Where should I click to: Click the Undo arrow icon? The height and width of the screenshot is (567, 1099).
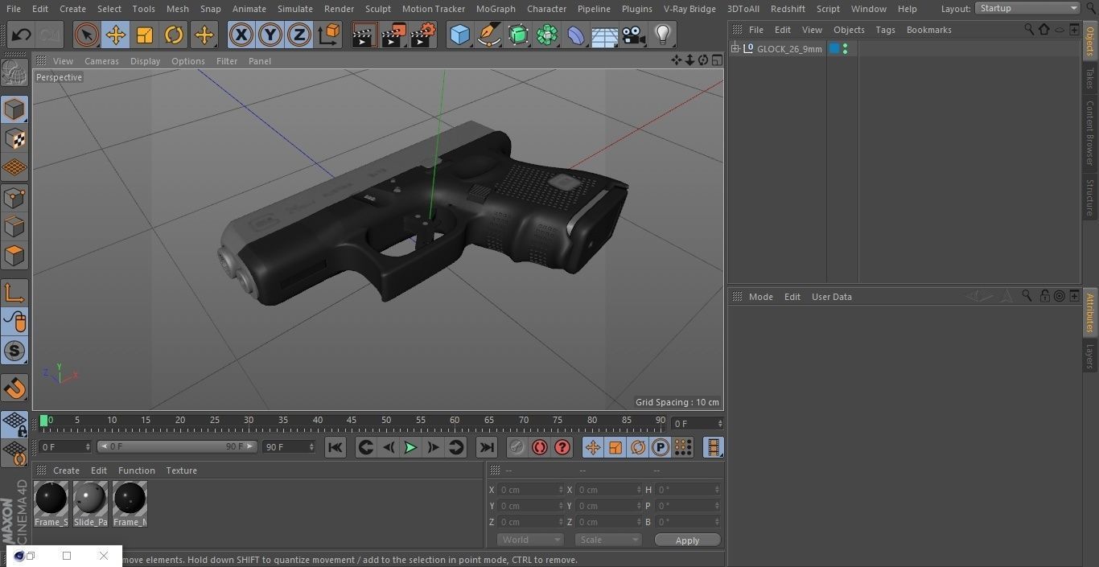pos(21,35)
